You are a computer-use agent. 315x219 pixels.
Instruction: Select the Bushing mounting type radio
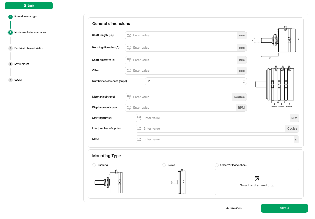94,165
